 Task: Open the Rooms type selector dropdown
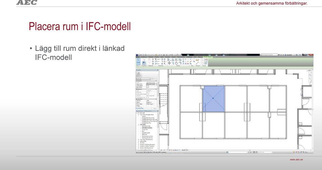click(x=143, y=79)
